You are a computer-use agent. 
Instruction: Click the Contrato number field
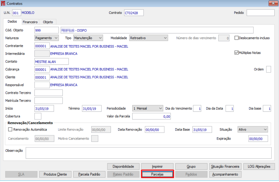coord(134,13)
